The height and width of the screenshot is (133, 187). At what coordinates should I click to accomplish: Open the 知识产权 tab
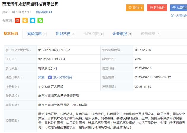pos(63,34)
